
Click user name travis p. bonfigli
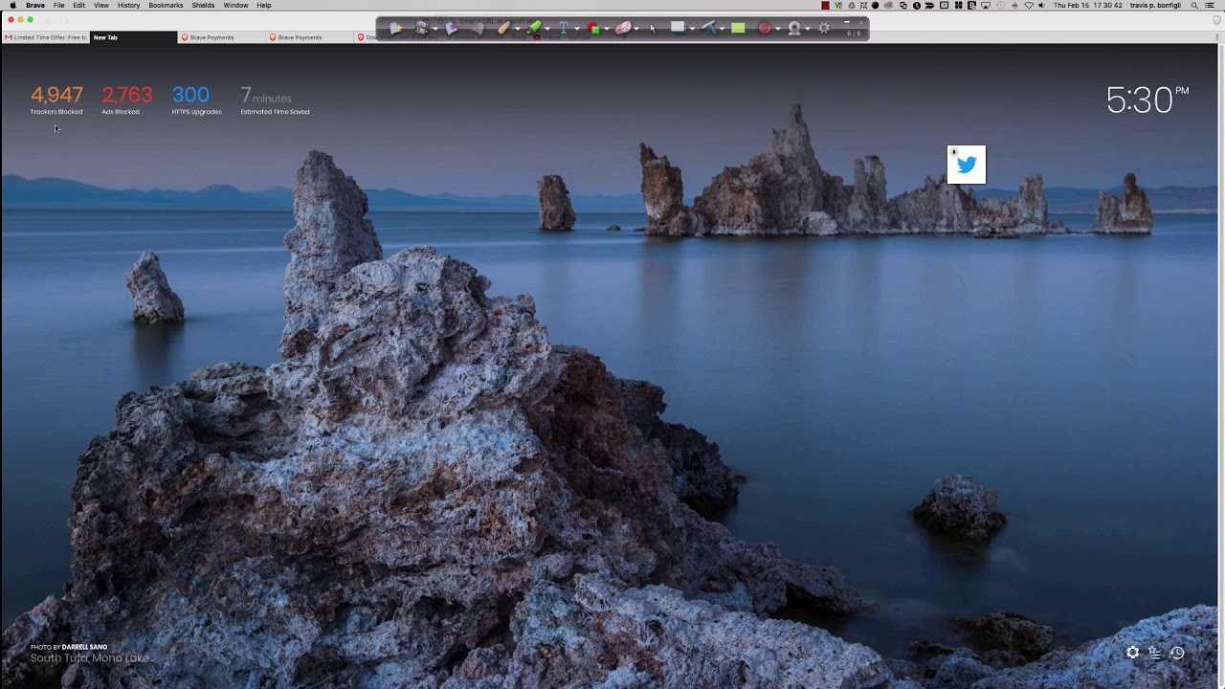pyautogui.click(x=1155, y=5)
